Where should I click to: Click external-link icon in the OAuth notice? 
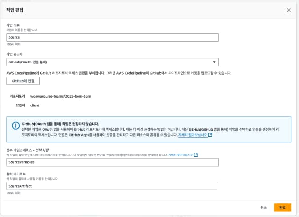coord(210,135)
